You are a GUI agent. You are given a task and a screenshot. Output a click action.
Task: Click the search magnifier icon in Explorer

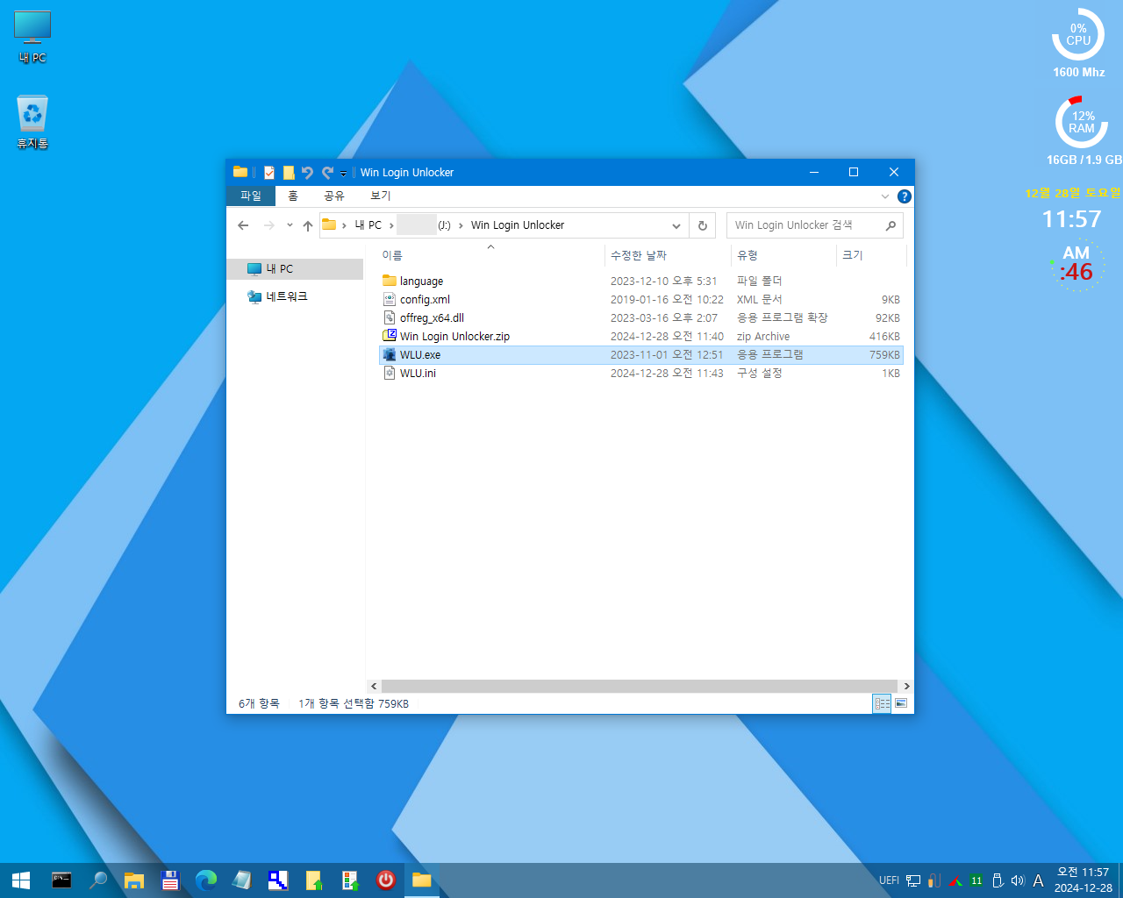pos(891,225)
